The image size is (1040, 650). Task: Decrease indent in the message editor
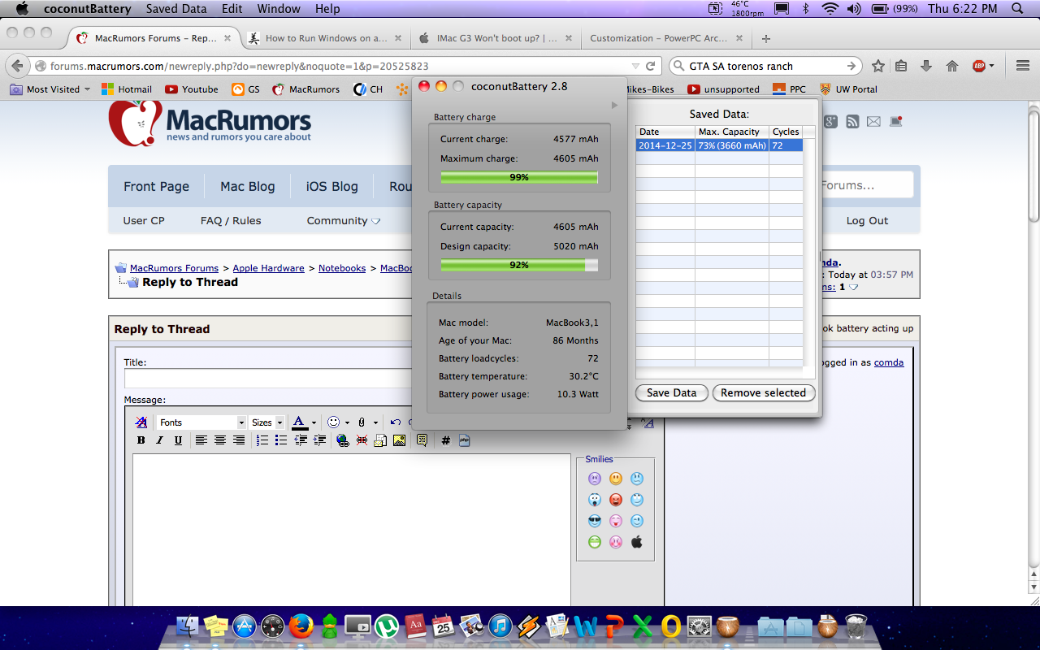[x=301, y=440]
